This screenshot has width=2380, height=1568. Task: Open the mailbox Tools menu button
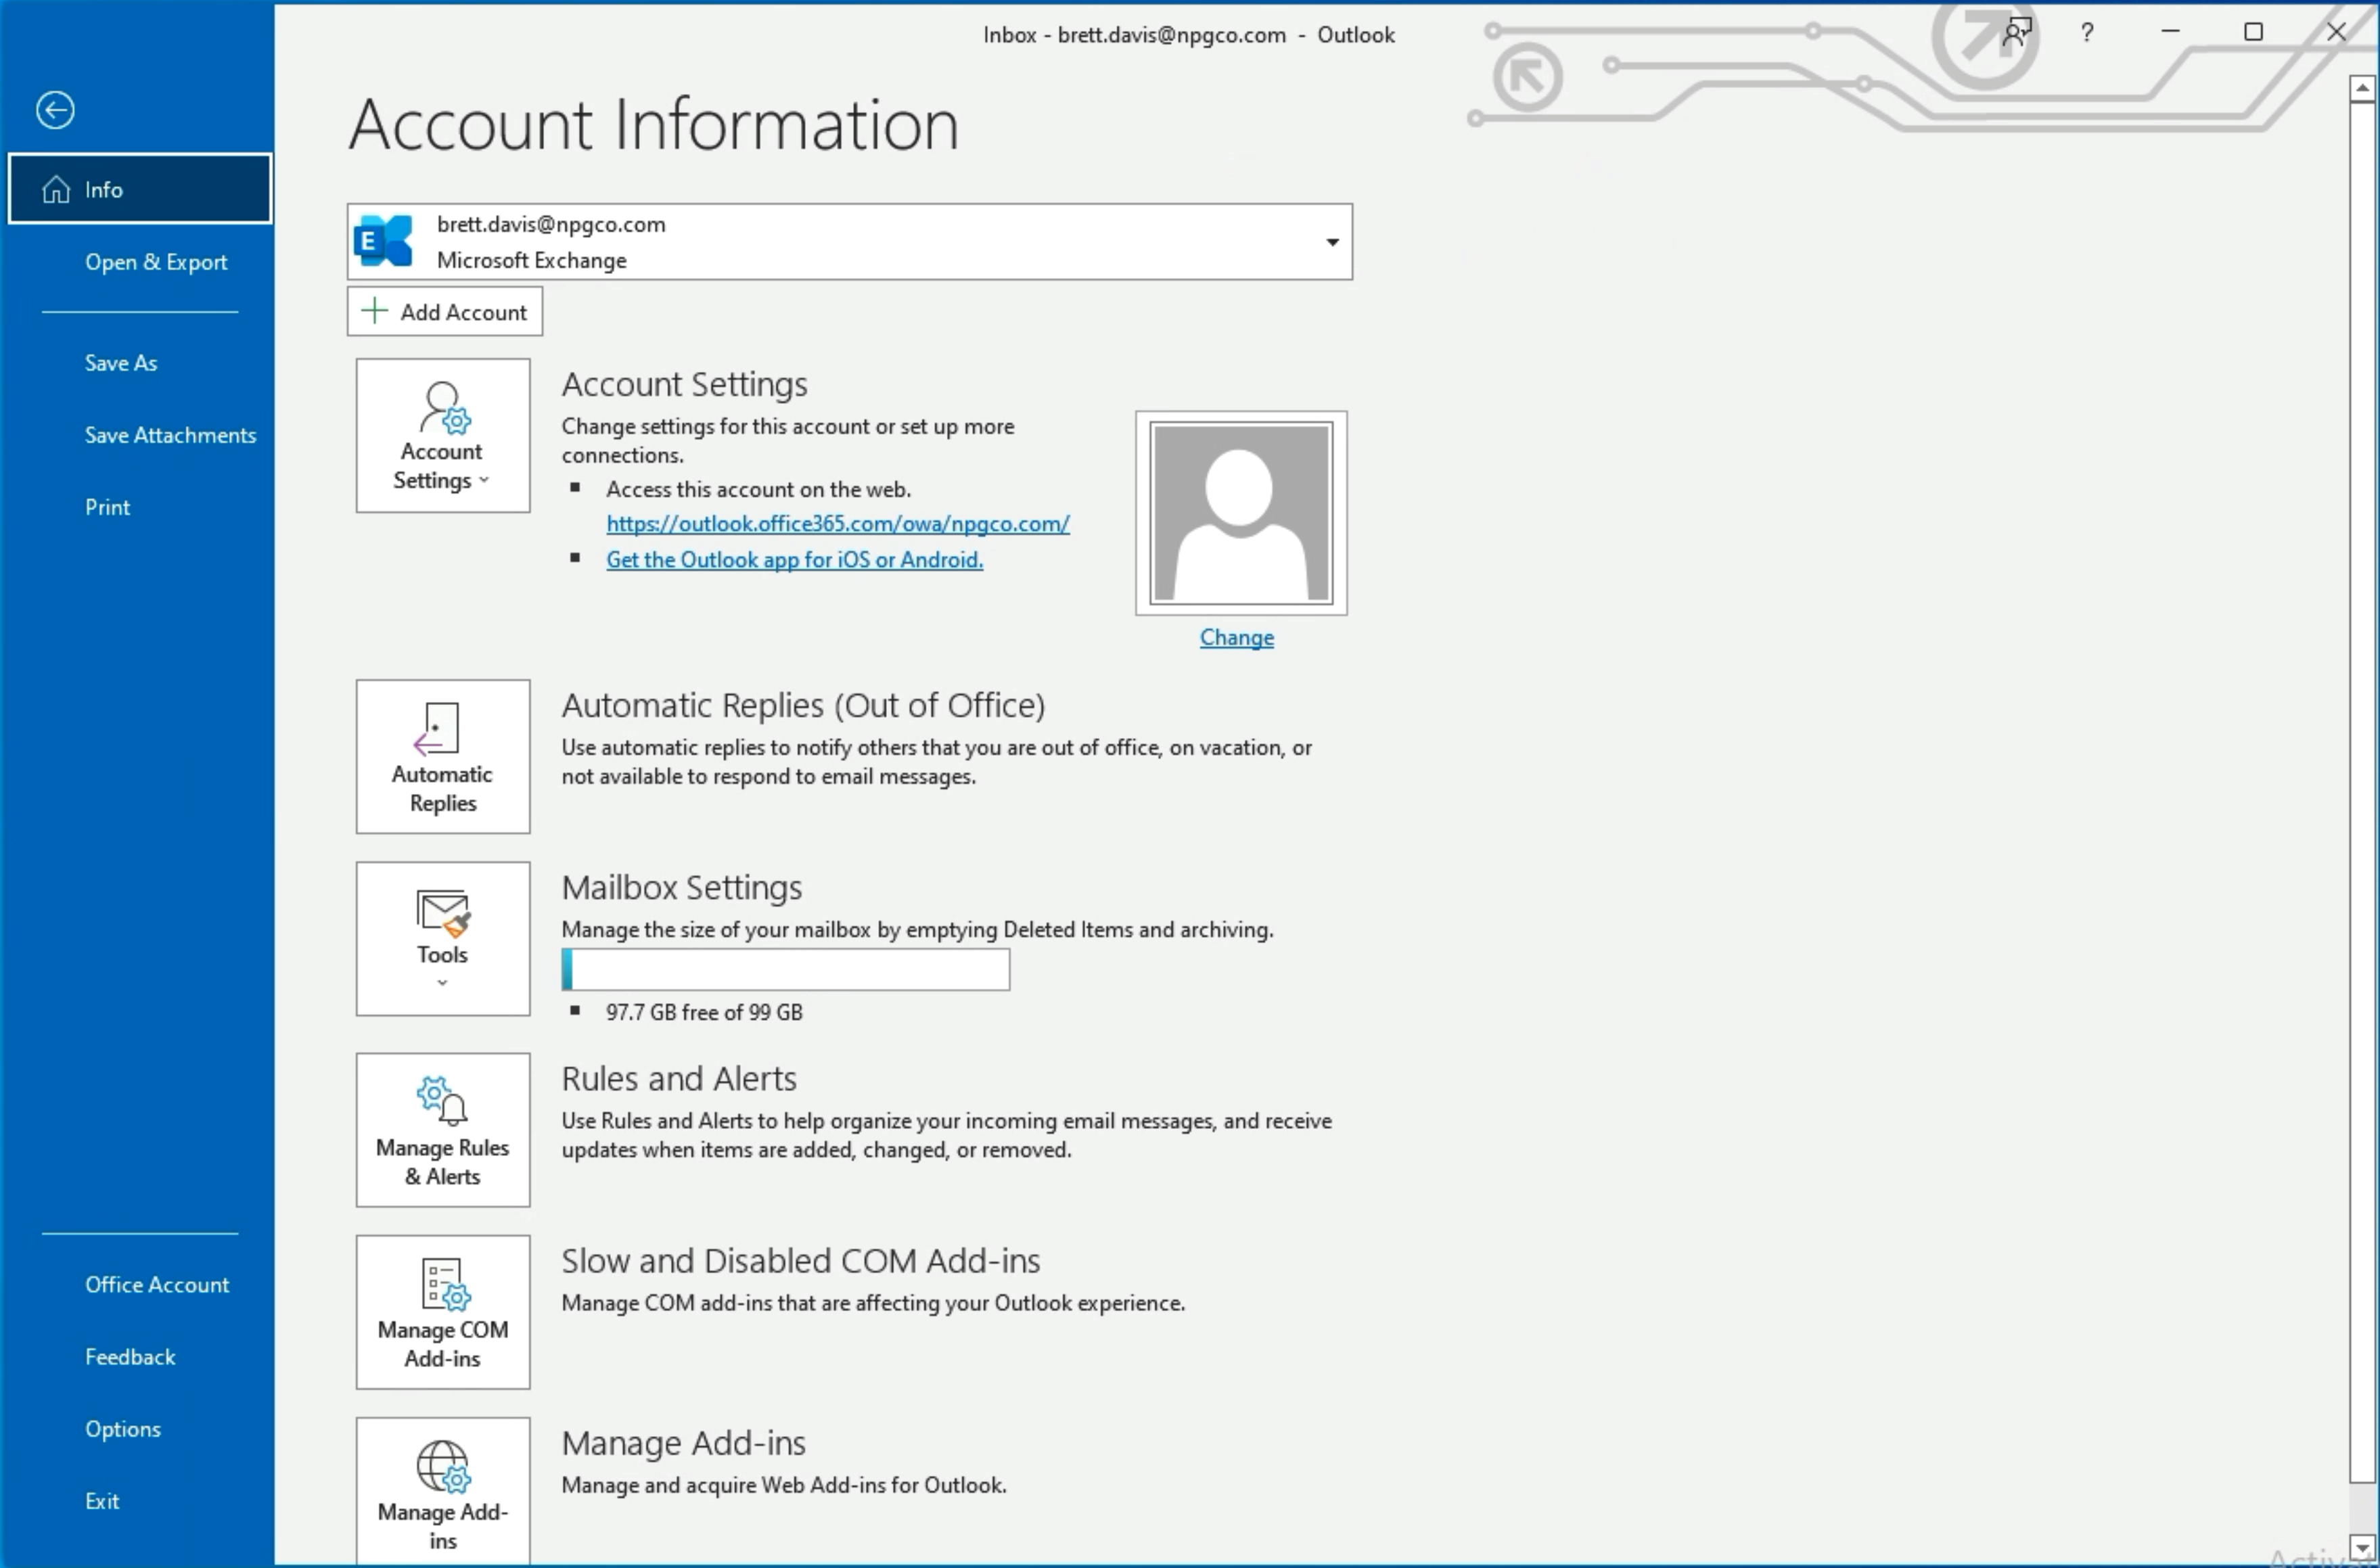[x=443, y=939]
